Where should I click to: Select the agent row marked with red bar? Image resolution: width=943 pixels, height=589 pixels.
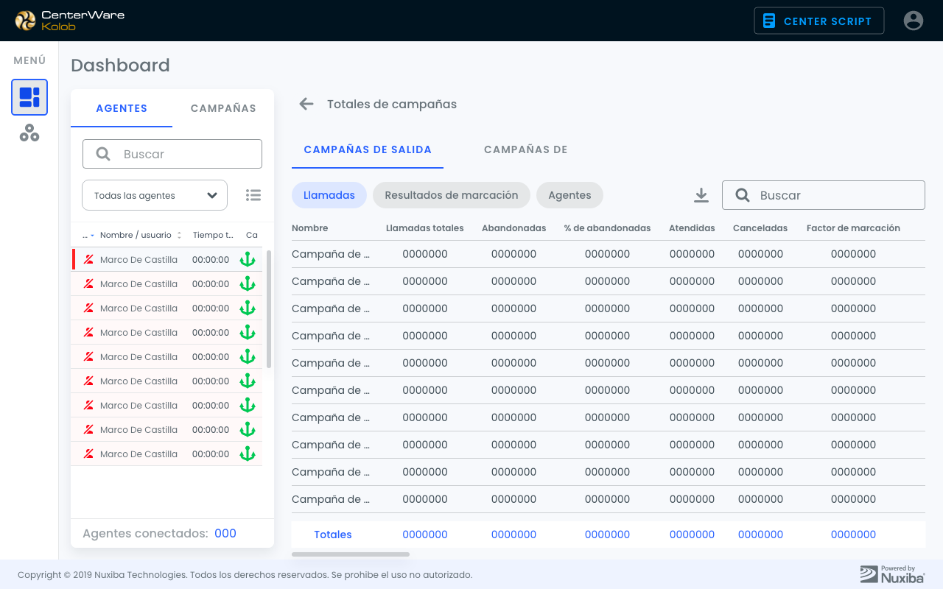(166, 259)
